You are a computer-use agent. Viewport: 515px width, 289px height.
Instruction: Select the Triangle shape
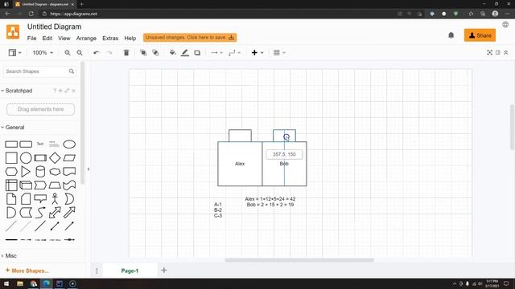(26, 171)
